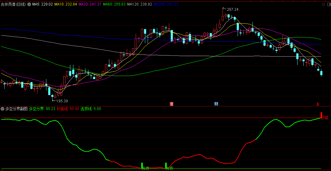This screenshot has height=171, width=331.
Task: Select the 古井贡酒(日线) chart title
Action: (x=13, y=4)
